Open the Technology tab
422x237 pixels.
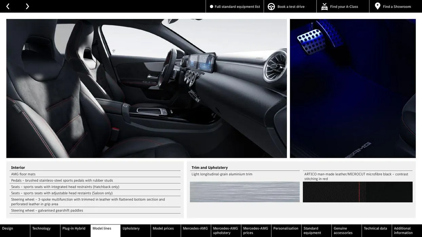tap(41, 229)
